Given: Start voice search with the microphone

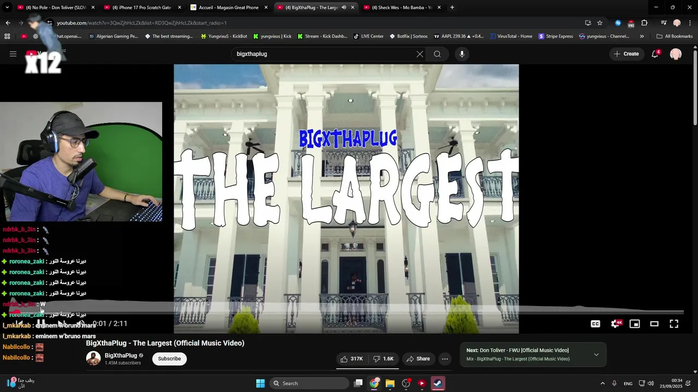Looking at the screenshot, I should pyautogui.click(x=462, y=54).
